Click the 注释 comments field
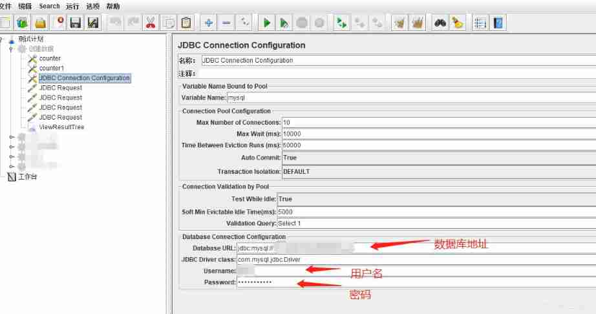The width and height of the screenshot is (596, 314). pyautogui.click(x=397, y=74)
